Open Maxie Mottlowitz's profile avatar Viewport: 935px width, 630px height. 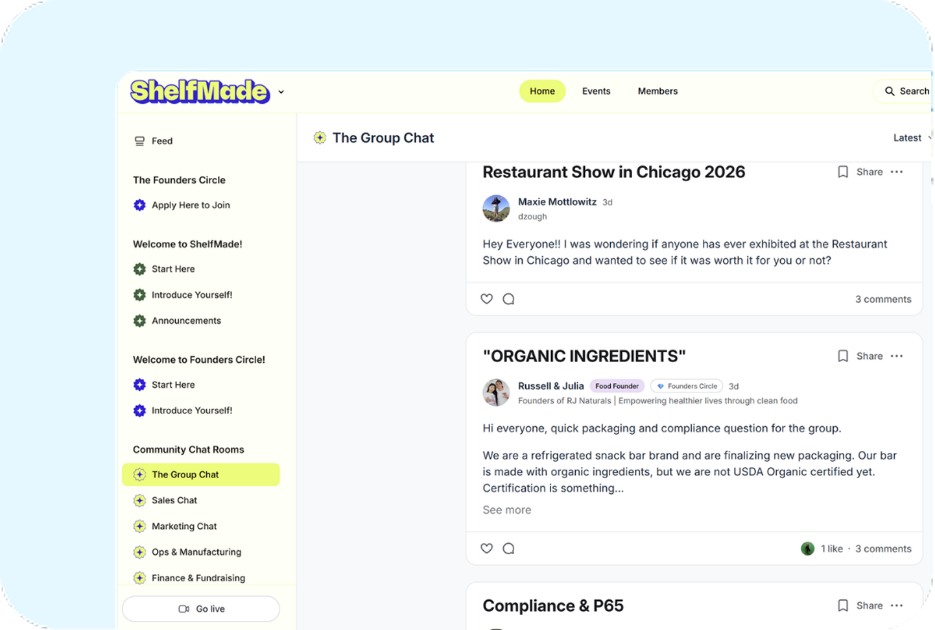click(x=496, y=208)
